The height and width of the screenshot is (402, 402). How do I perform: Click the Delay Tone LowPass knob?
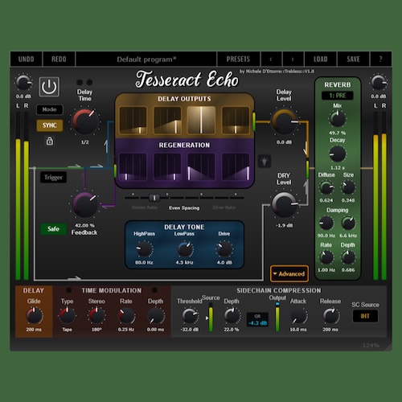point(184,249)
